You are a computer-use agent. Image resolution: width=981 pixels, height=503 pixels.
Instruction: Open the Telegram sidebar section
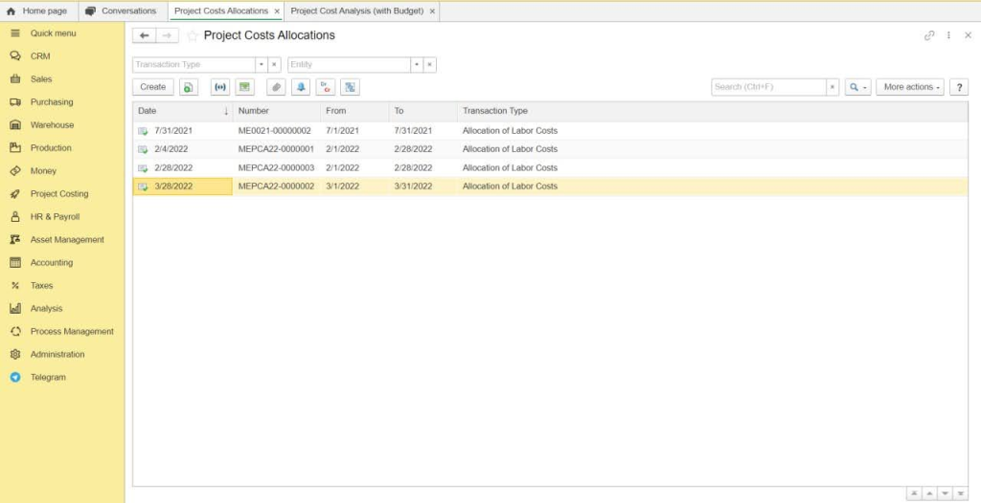click(48, 378)
